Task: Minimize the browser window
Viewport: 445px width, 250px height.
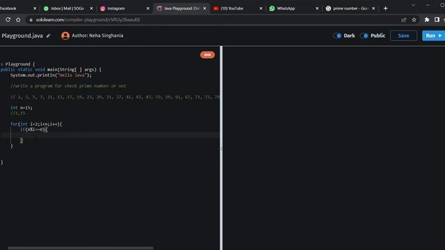Action: [428, 5]
